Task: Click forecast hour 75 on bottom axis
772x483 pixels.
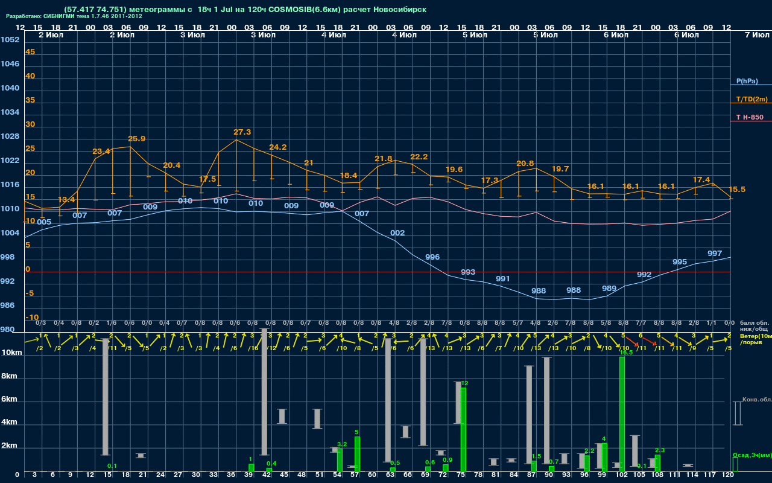Action: tap(461, 475)
